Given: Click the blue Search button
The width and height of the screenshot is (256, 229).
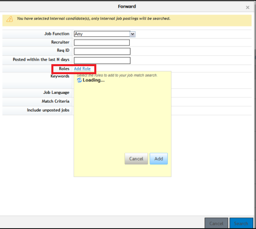Looking at the screenshot, I should (x=241, y=223).
